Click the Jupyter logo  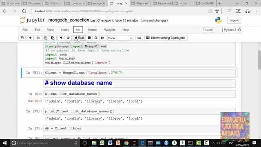[32, 20]
